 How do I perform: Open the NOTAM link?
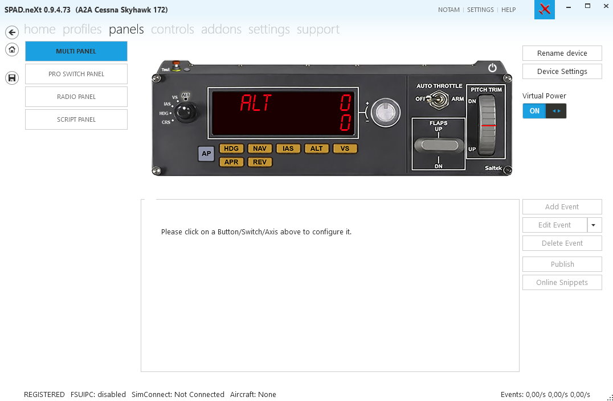tap(448, 10)
